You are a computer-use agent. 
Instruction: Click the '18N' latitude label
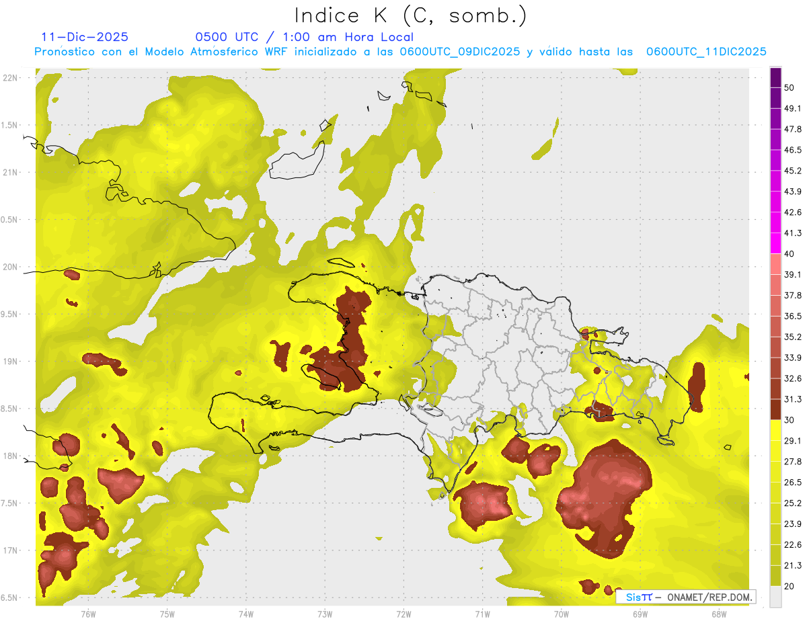(x=11, y=456)
